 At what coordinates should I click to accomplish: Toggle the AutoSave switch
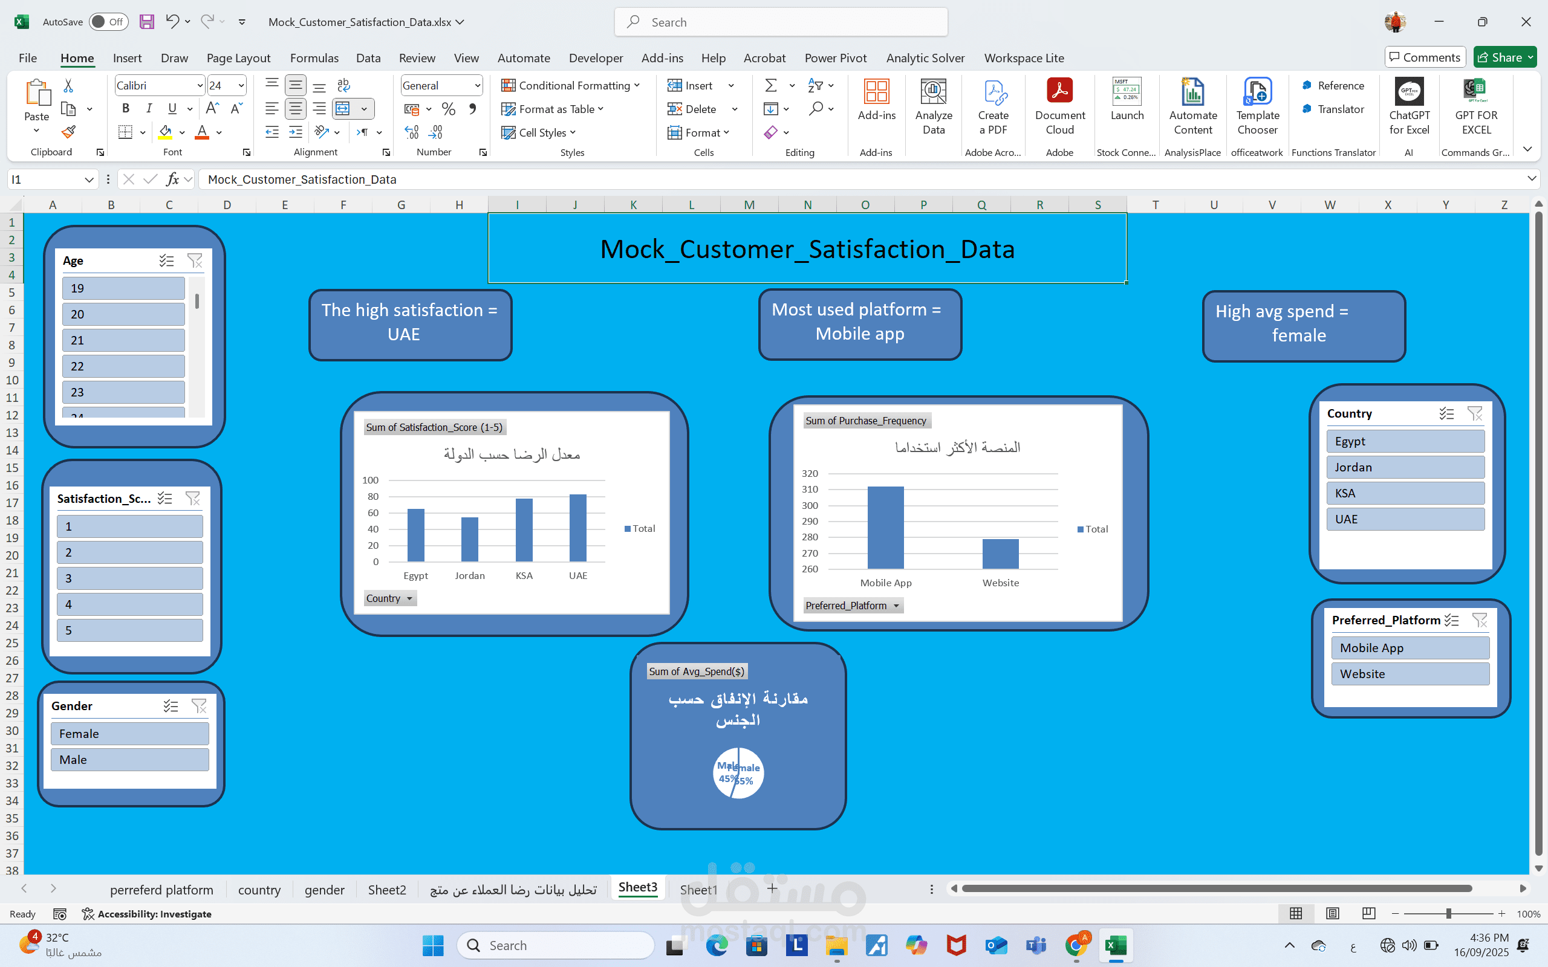click(108, 22)
